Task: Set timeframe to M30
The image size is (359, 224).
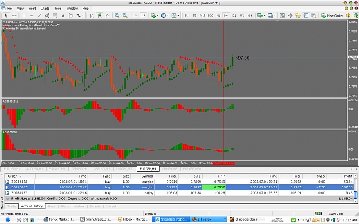Action: [x=210, y=15]
